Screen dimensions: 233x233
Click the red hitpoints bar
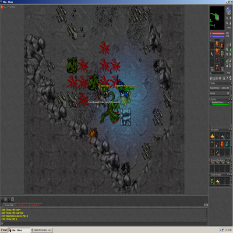pyautogui.click(x=218, y=33)
